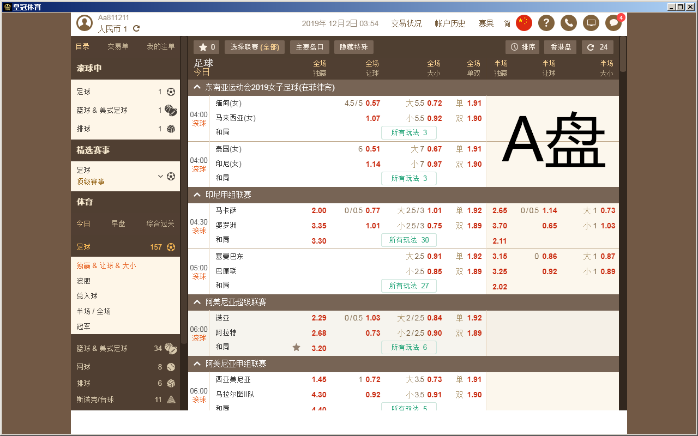
Task: Star the favorites counter showing 0
Action: (x=206, y=47)
